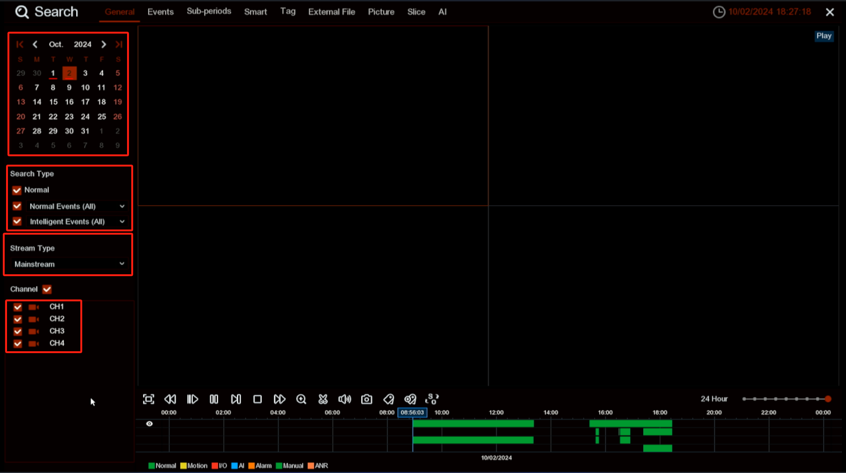Click the 2024 year label in calendar

[x=83, y=44]
